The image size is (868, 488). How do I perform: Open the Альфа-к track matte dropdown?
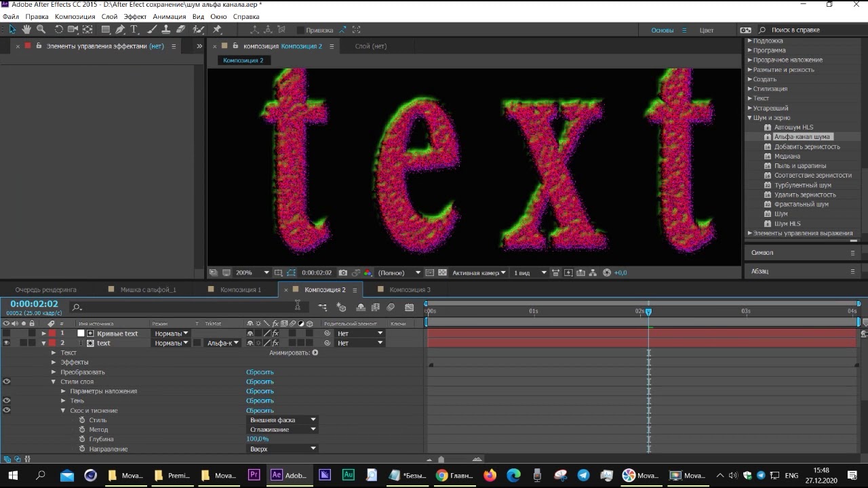222,343
